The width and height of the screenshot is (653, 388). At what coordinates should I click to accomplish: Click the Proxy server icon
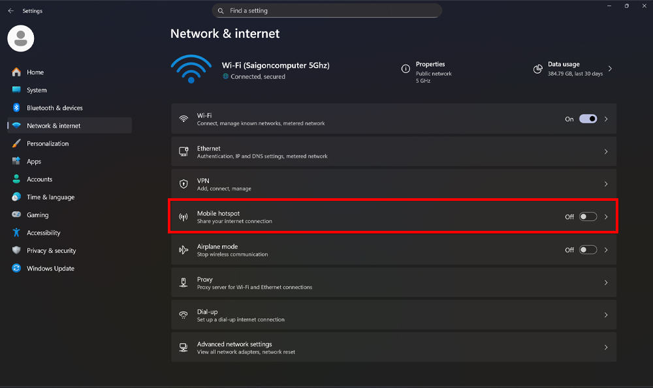(183, 282)
